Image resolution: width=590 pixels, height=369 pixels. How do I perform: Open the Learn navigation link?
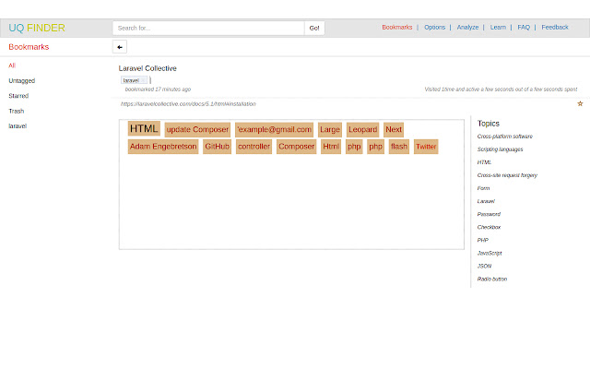[498, 27]
